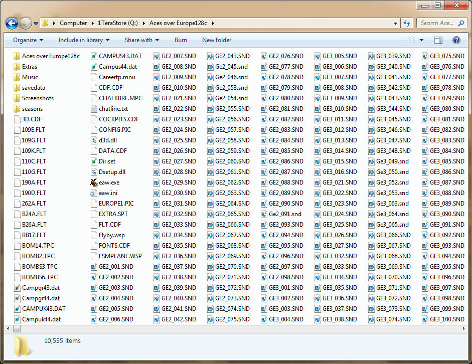
Task: Click the Forward navigation arrow icon
Action: pyautogui.click(x=26, y=23)
